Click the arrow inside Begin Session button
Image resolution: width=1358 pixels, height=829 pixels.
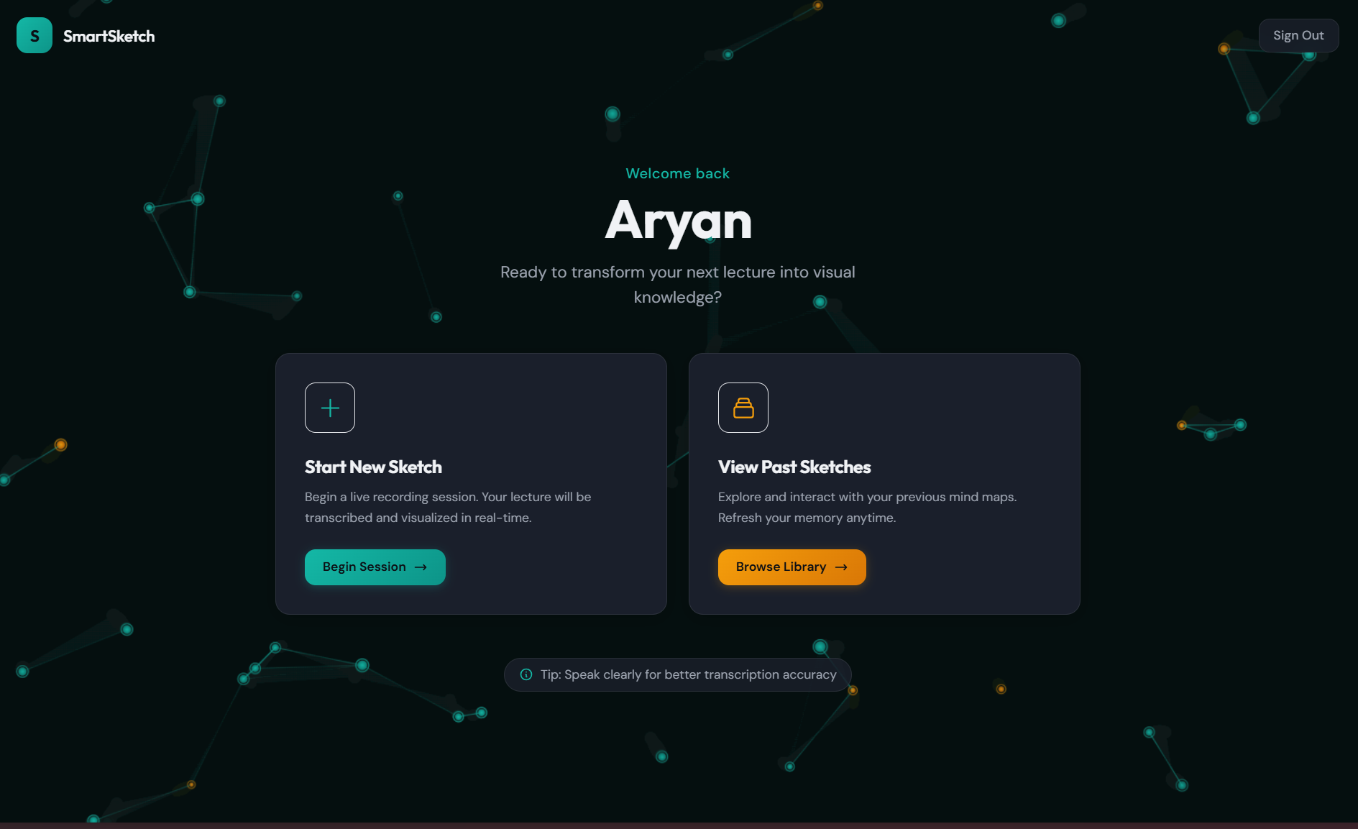click(421, 567)
